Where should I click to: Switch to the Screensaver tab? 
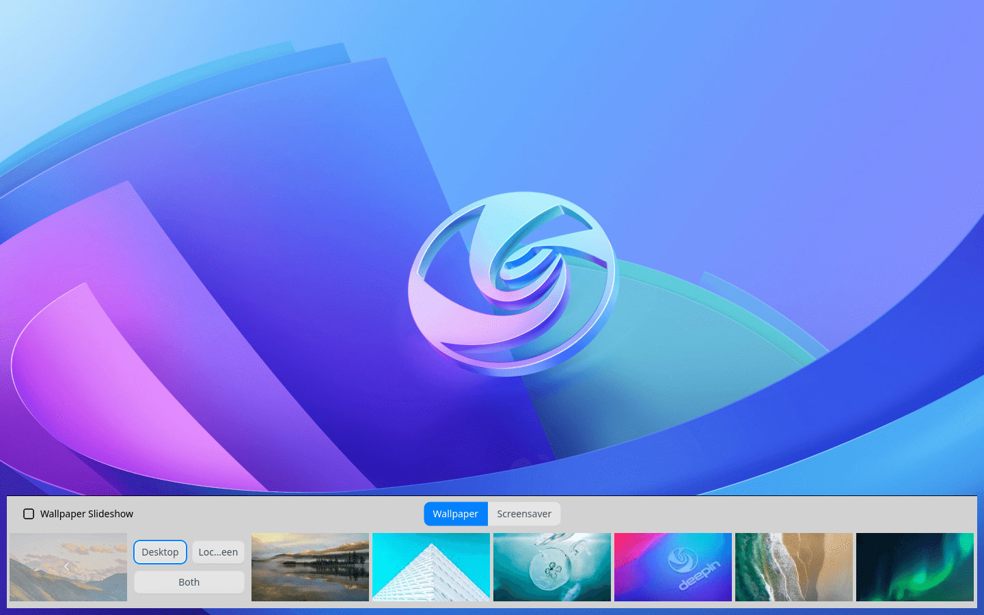(x=524, y=514)
